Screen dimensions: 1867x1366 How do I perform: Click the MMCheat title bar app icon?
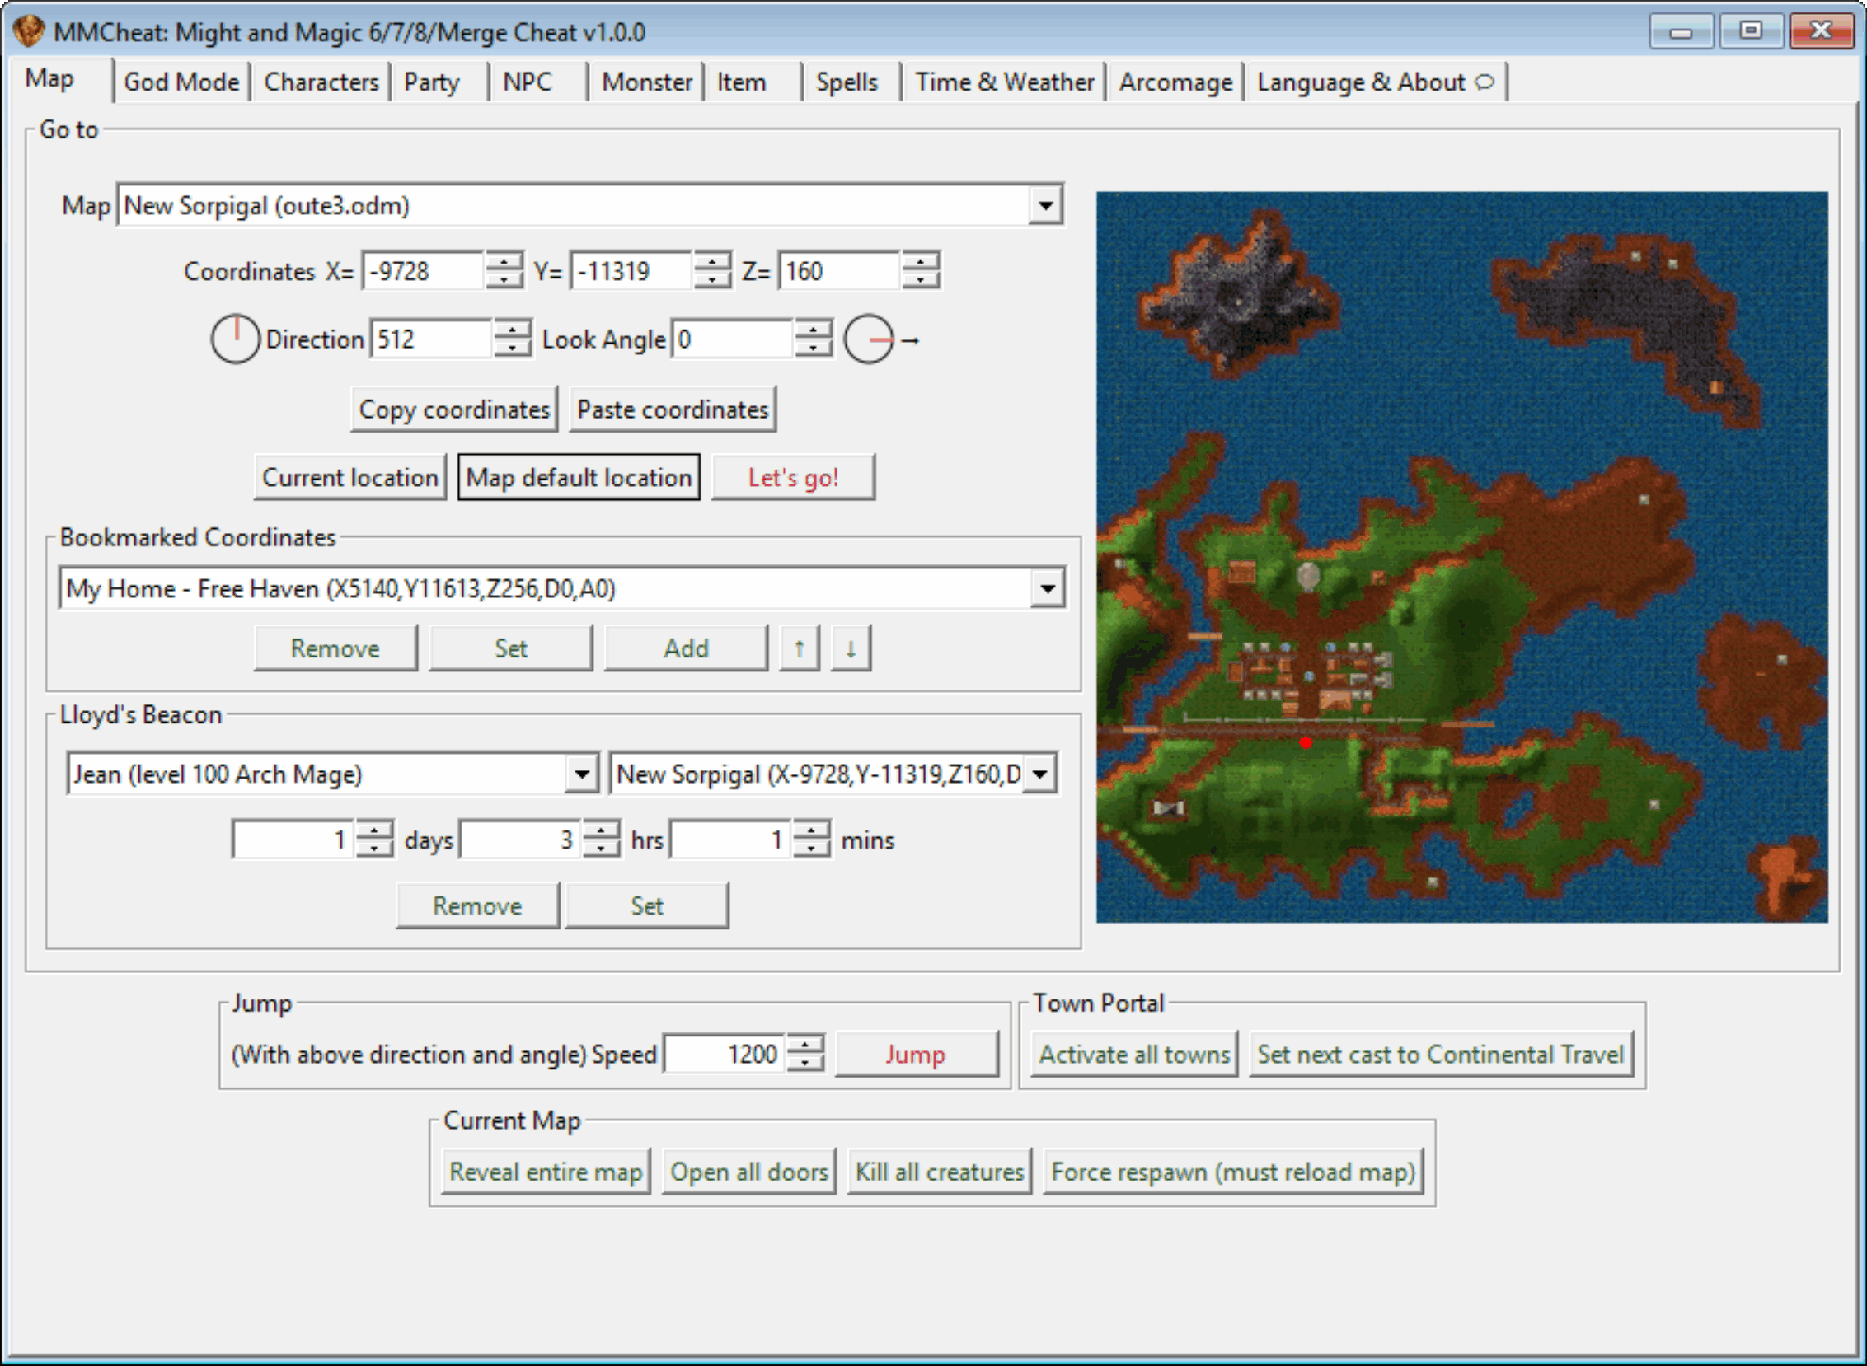click(29, 31)
